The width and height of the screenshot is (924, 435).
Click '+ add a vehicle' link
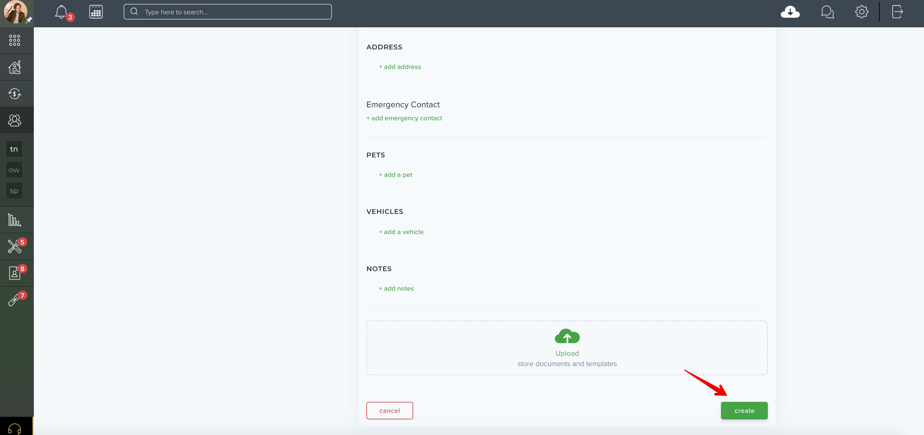coord(401,232)
